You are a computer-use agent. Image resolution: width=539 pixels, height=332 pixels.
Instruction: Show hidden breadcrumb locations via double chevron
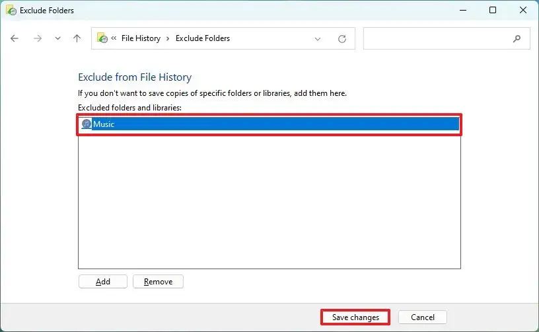[114, 38]
